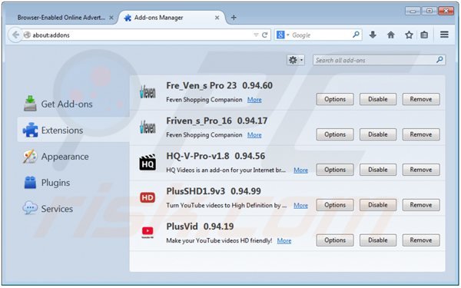Close the Add-ons Manager tab
Viewport: 461px width, 288px height.
tap(217, 18)
